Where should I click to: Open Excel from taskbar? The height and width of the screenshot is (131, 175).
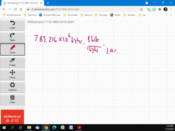63,128
